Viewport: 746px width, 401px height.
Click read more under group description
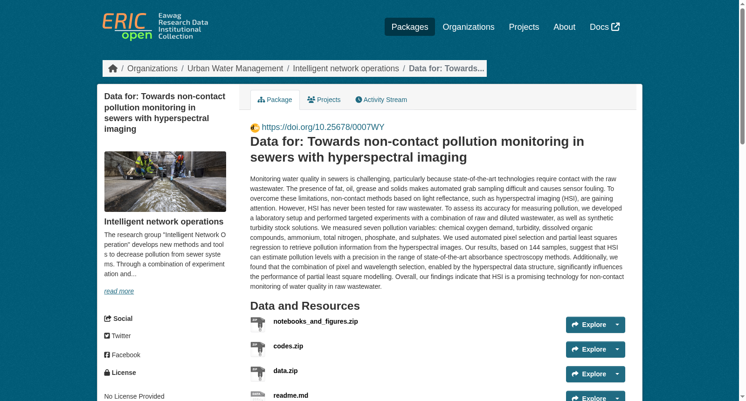pos(119,291)
